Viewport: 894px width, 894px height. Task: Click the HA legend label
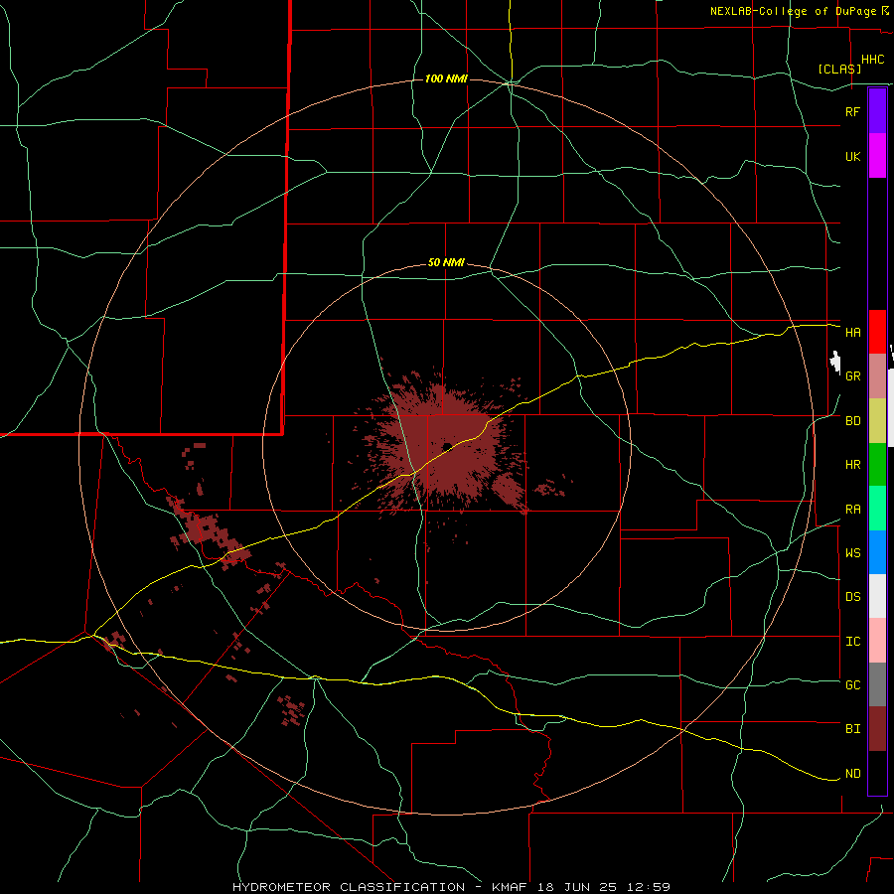click(x=852, y=332)
